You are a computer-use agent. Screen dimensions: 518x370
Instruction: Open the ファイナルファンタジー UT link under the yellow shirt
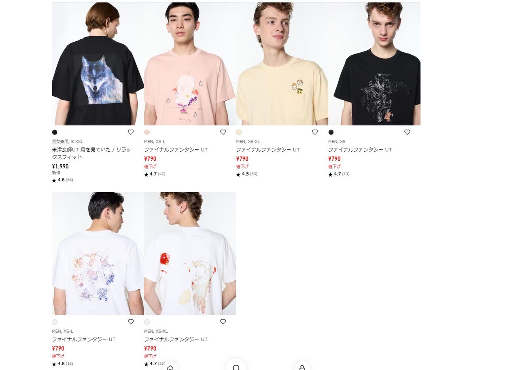click(x=268, y=150)
